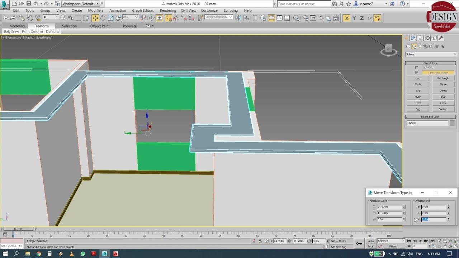Restrict transform to Z axis
Image resolution: width=459 pixels, height=258 pixels.
click(362, 18)
